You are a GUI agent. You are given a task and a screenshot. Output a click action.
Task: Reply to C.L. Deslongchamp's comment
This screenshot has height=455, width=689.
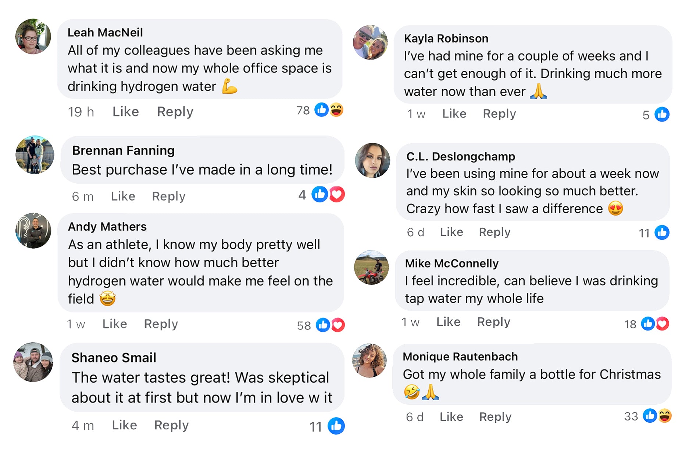pyautogui.click(x=495, y=232)
